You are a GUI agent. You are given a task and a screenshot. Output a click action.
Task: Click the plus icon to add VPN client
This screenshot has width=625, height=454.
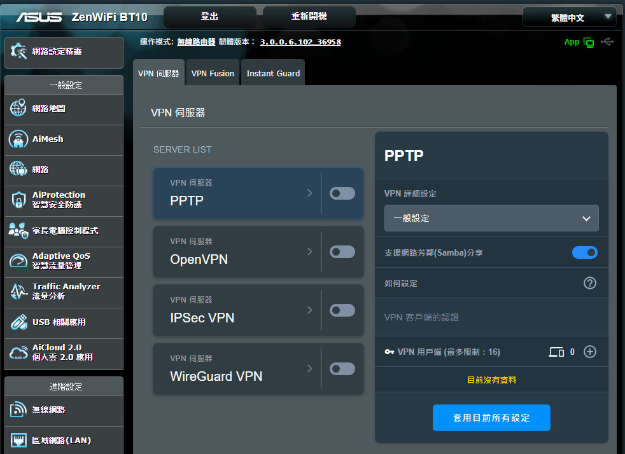point(590,352)
